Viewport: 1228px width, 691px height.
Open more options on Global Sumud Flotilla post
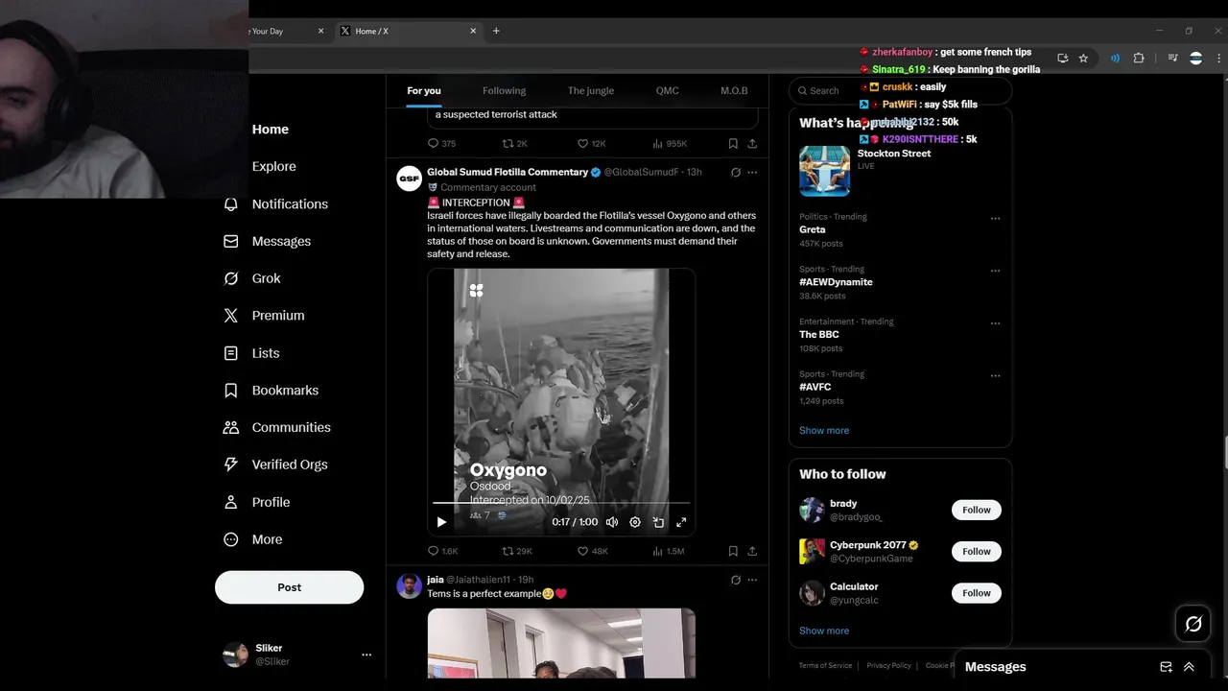tap(752, 173)
